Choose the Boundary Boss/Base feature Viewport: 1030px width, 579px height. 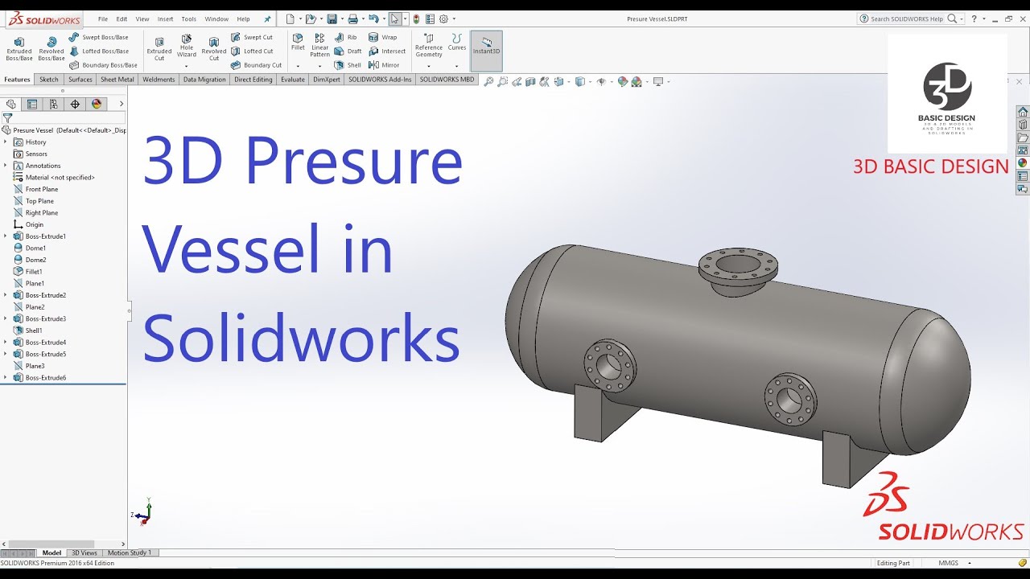coord(103,65)
